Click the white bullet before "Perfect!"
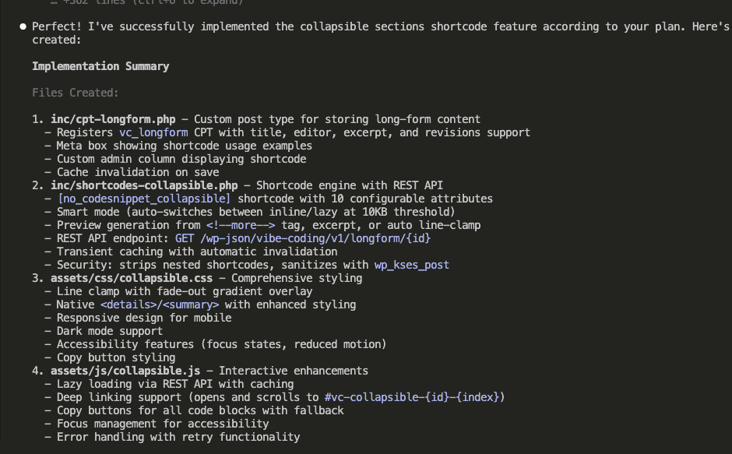The height and width of the screenshot is (454, 732). tap(23, 26)
